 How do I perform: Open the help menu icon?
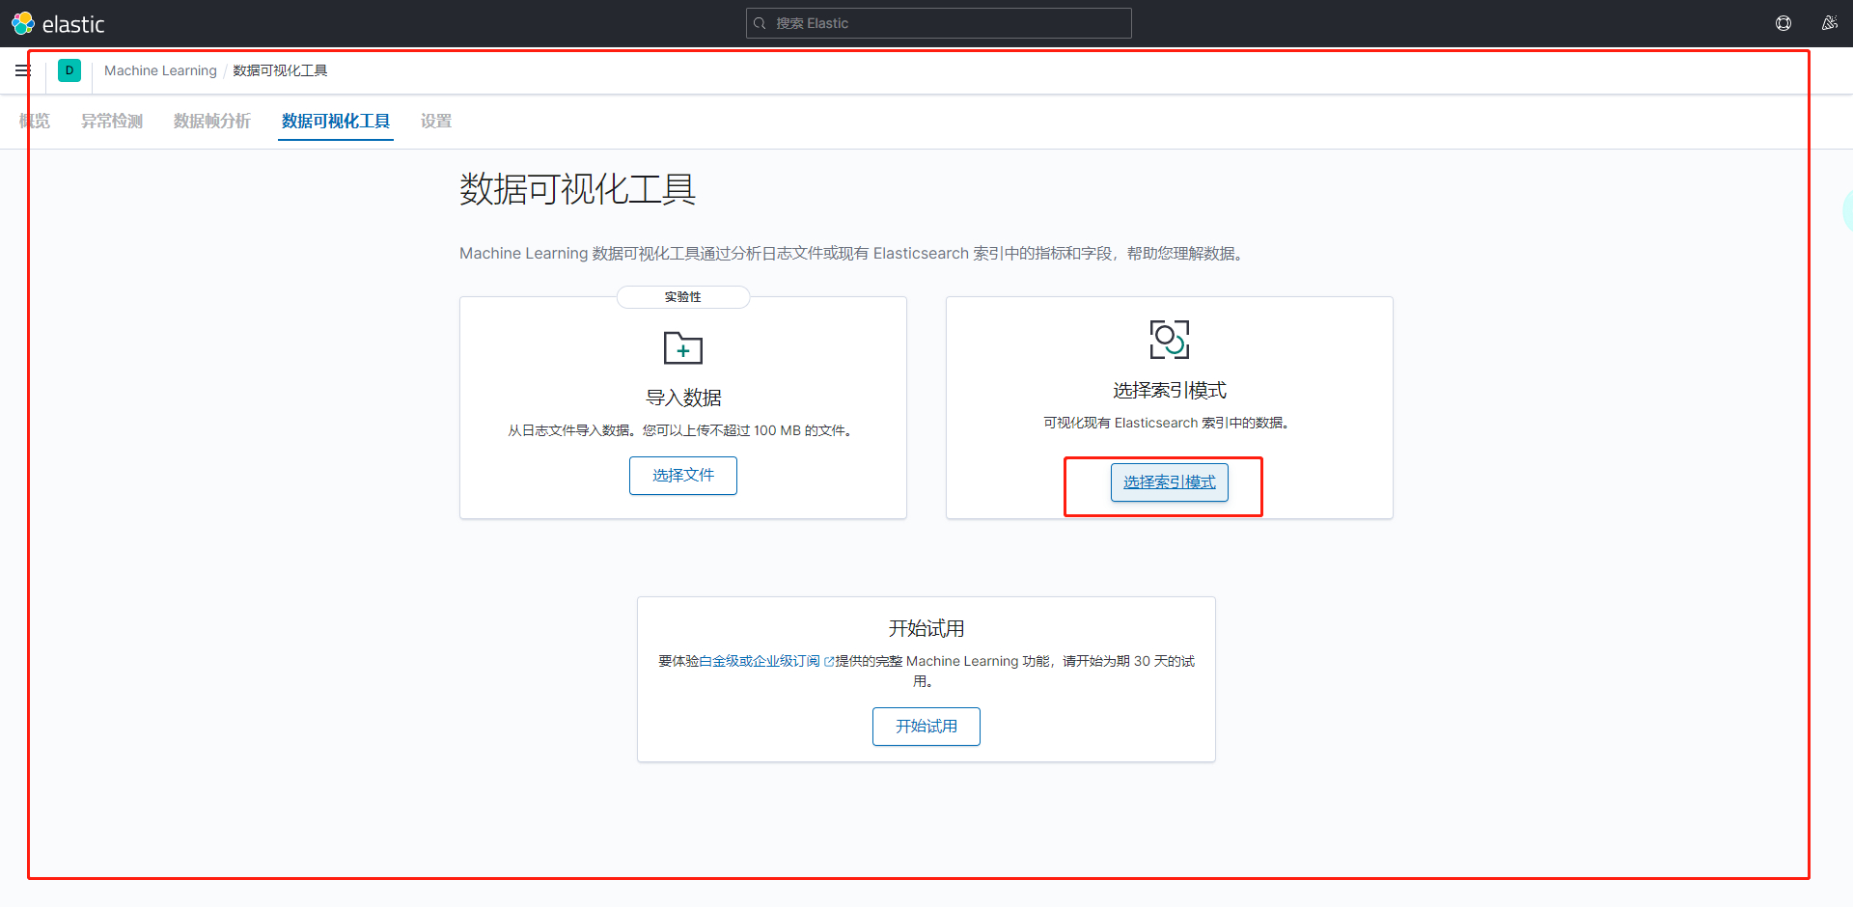1784,23
